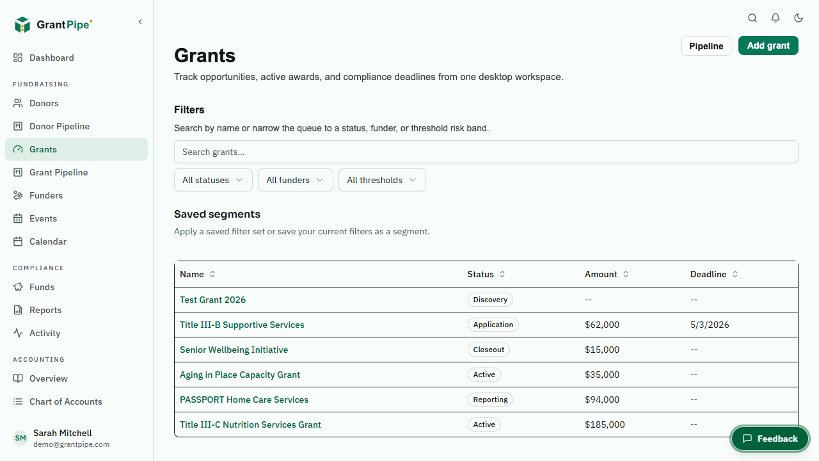
Task: Click Add grant button
Action: [x=768, y=45]
